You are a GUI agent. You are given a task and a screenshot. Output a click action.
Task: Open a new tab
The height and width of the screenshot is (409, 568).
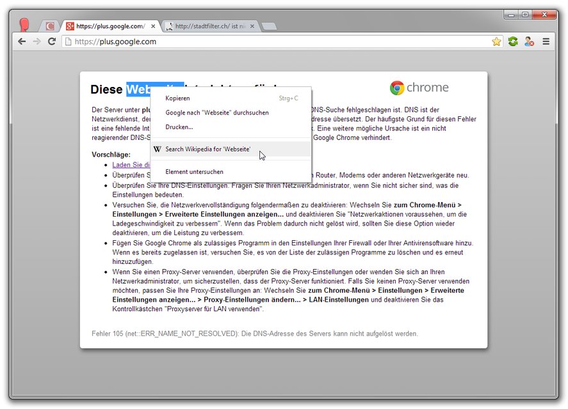click(269, 26)
